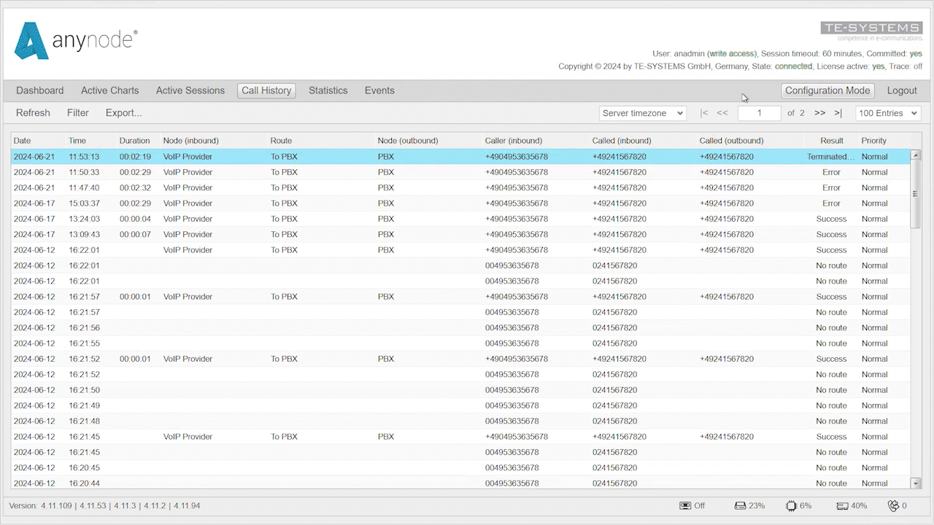Viewport: 934px width, 525px height.
Task: Click the 'of 2' page count text
Action: click(x=796, y=113)
